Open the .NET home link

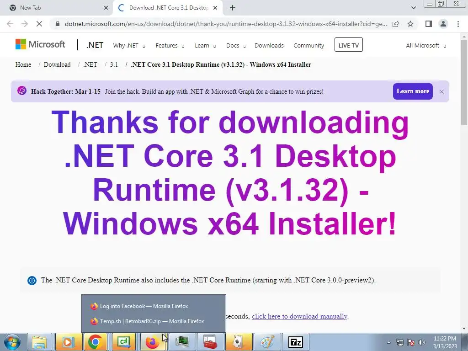95,45
